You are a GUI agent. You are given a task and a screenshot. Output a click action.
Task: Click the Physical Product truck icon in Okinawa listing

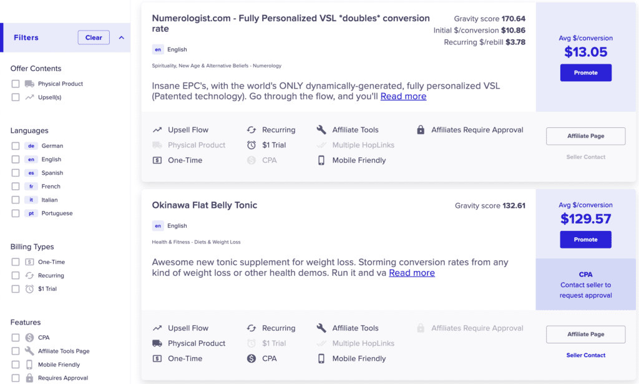(x=157, y=343)
